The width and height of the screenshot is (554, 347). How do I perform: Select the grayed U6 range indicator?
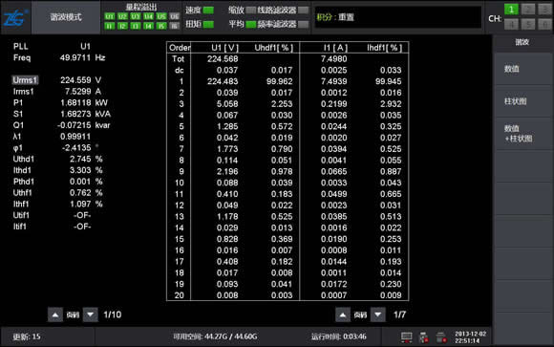174,16
